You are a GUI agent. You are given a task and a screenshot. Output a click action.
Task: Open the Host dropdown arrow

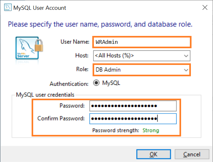click(186, 56)
